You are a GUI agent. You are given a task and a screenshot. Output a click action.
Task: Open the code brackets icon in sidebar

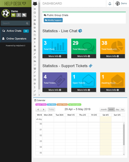35,65
